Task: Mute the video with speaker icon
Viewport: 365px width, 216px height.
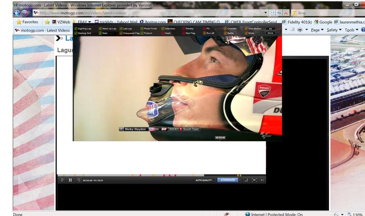Action: (262, 180)
